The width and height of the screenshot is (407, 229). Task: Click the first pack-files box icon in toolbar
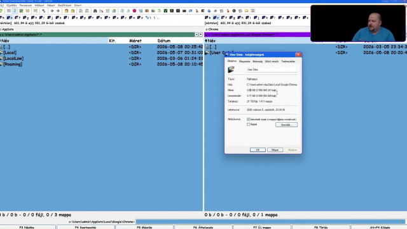[66, 11]
